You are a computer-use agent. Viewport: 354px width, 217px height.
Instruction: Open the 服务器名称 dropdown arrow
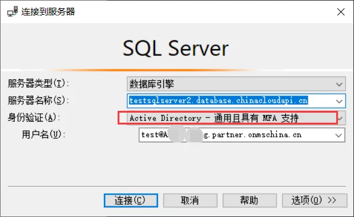click(x=339, y=101)
